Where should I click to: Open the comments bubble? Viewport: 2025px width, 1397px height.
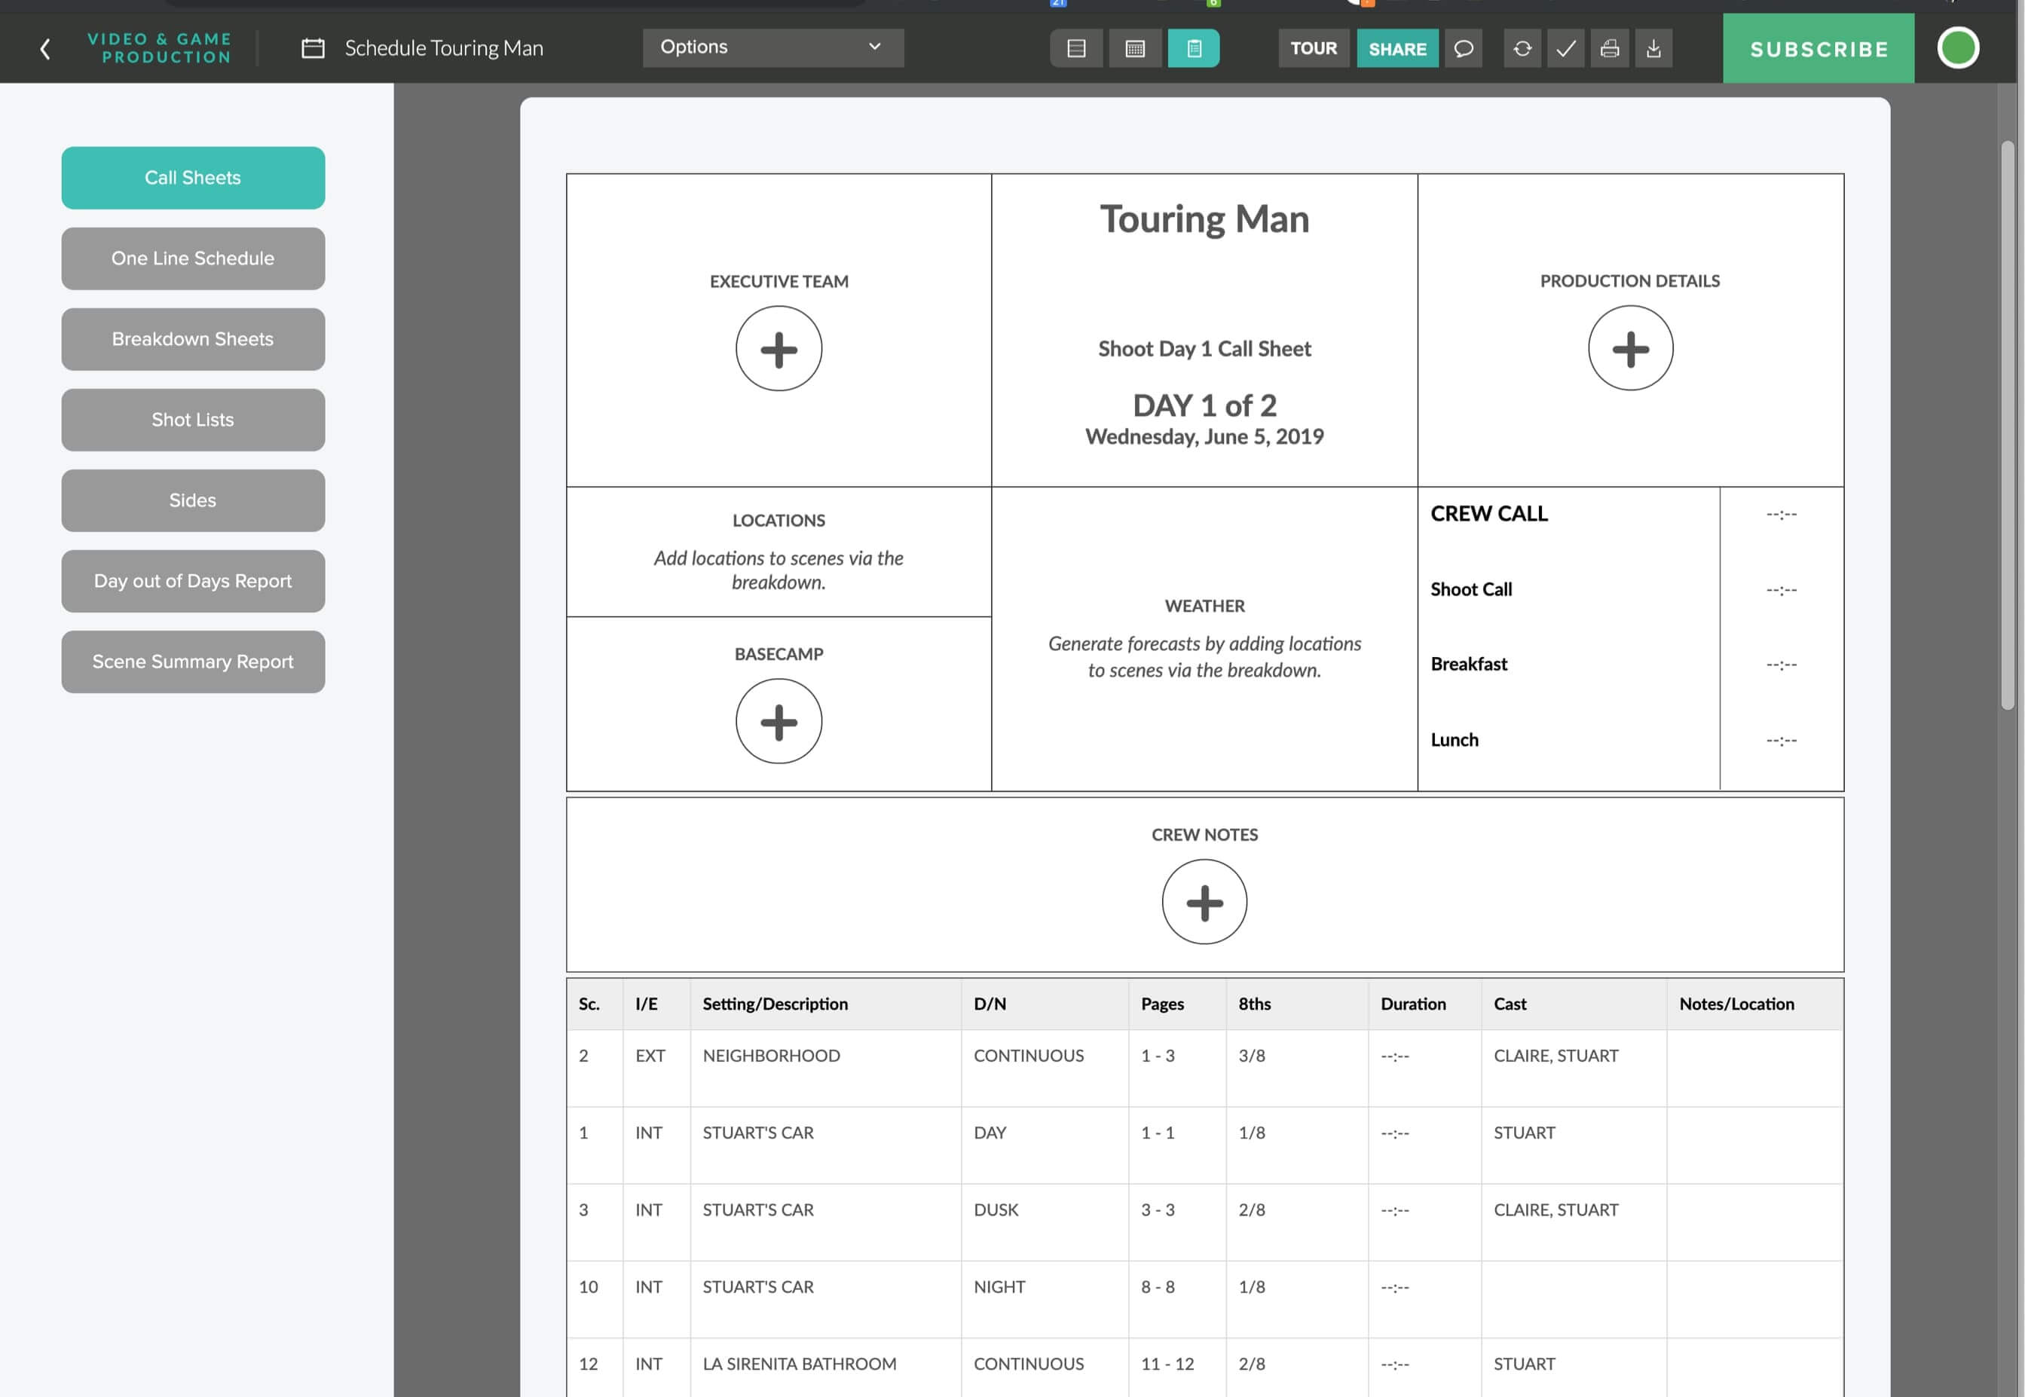coord(1463,48)
